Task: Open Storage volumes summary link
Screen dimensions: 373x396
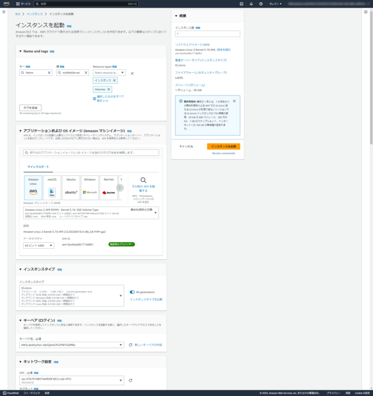Action: 190,85
